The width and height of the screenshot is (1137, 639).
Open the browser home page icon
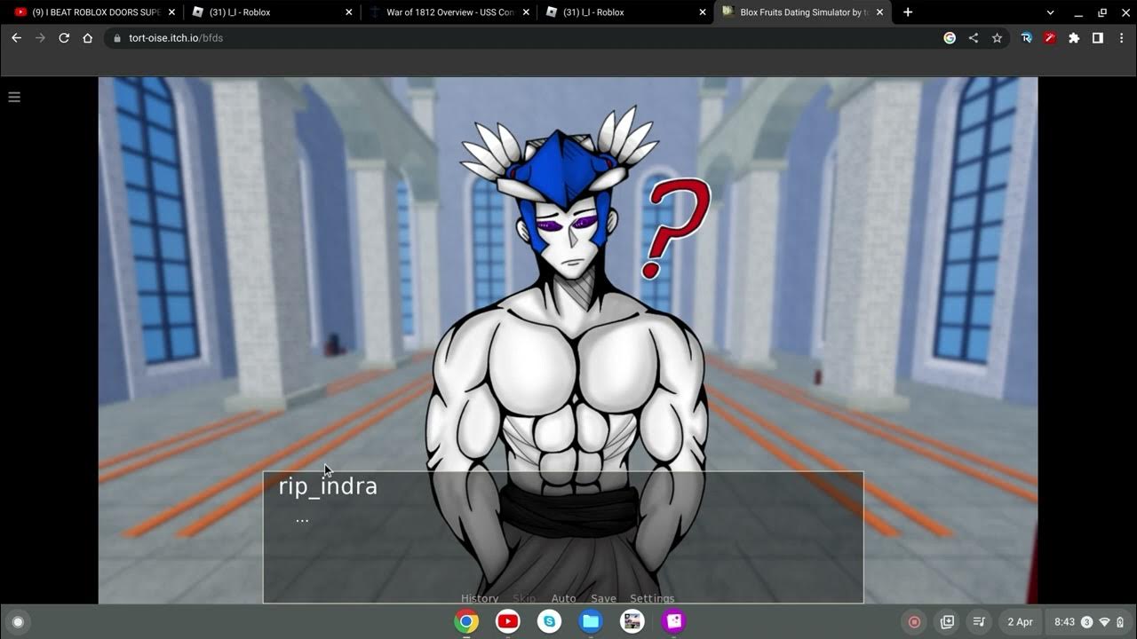[88, 38]
